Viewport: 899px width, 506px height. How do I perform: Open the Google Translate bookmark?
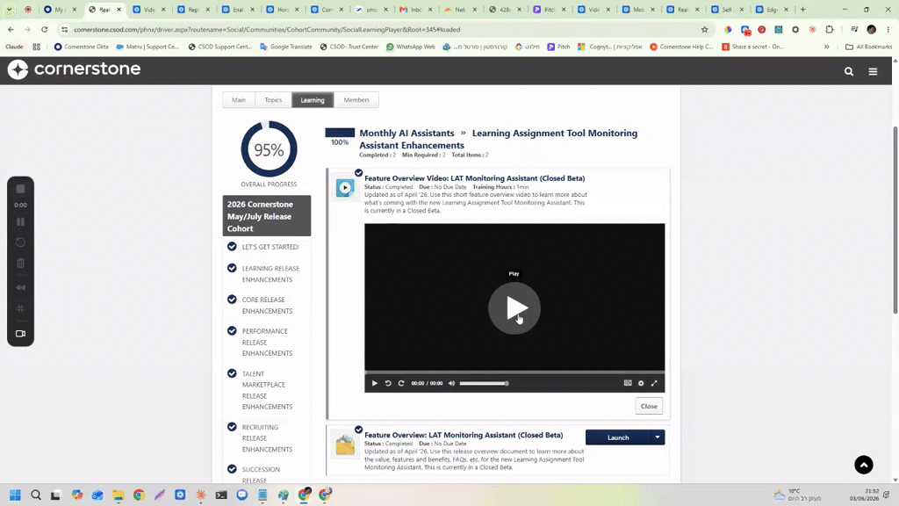click(285, 47)
